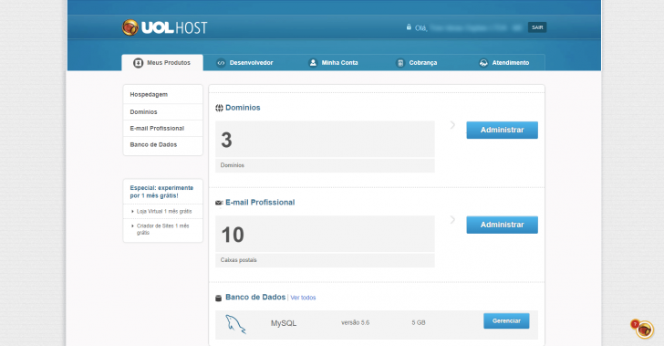Open the Meus Produtos tab
The height and width of the screenshot is (346, 664).
(162, 63)
